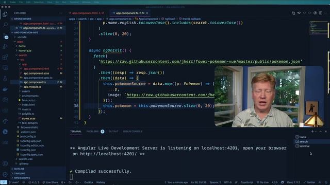Click TypeScript language mode in status bar
This screenshot has height=185, width=330.
coord(247,182)
